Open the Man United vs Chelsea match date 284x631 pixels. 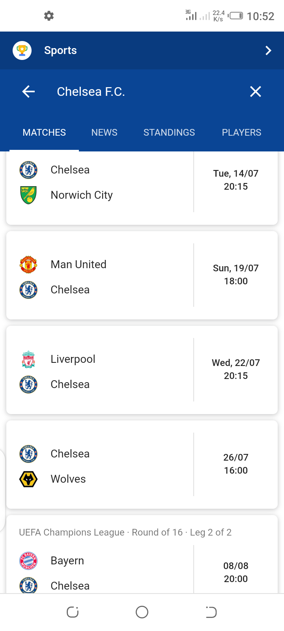(236, 274)
